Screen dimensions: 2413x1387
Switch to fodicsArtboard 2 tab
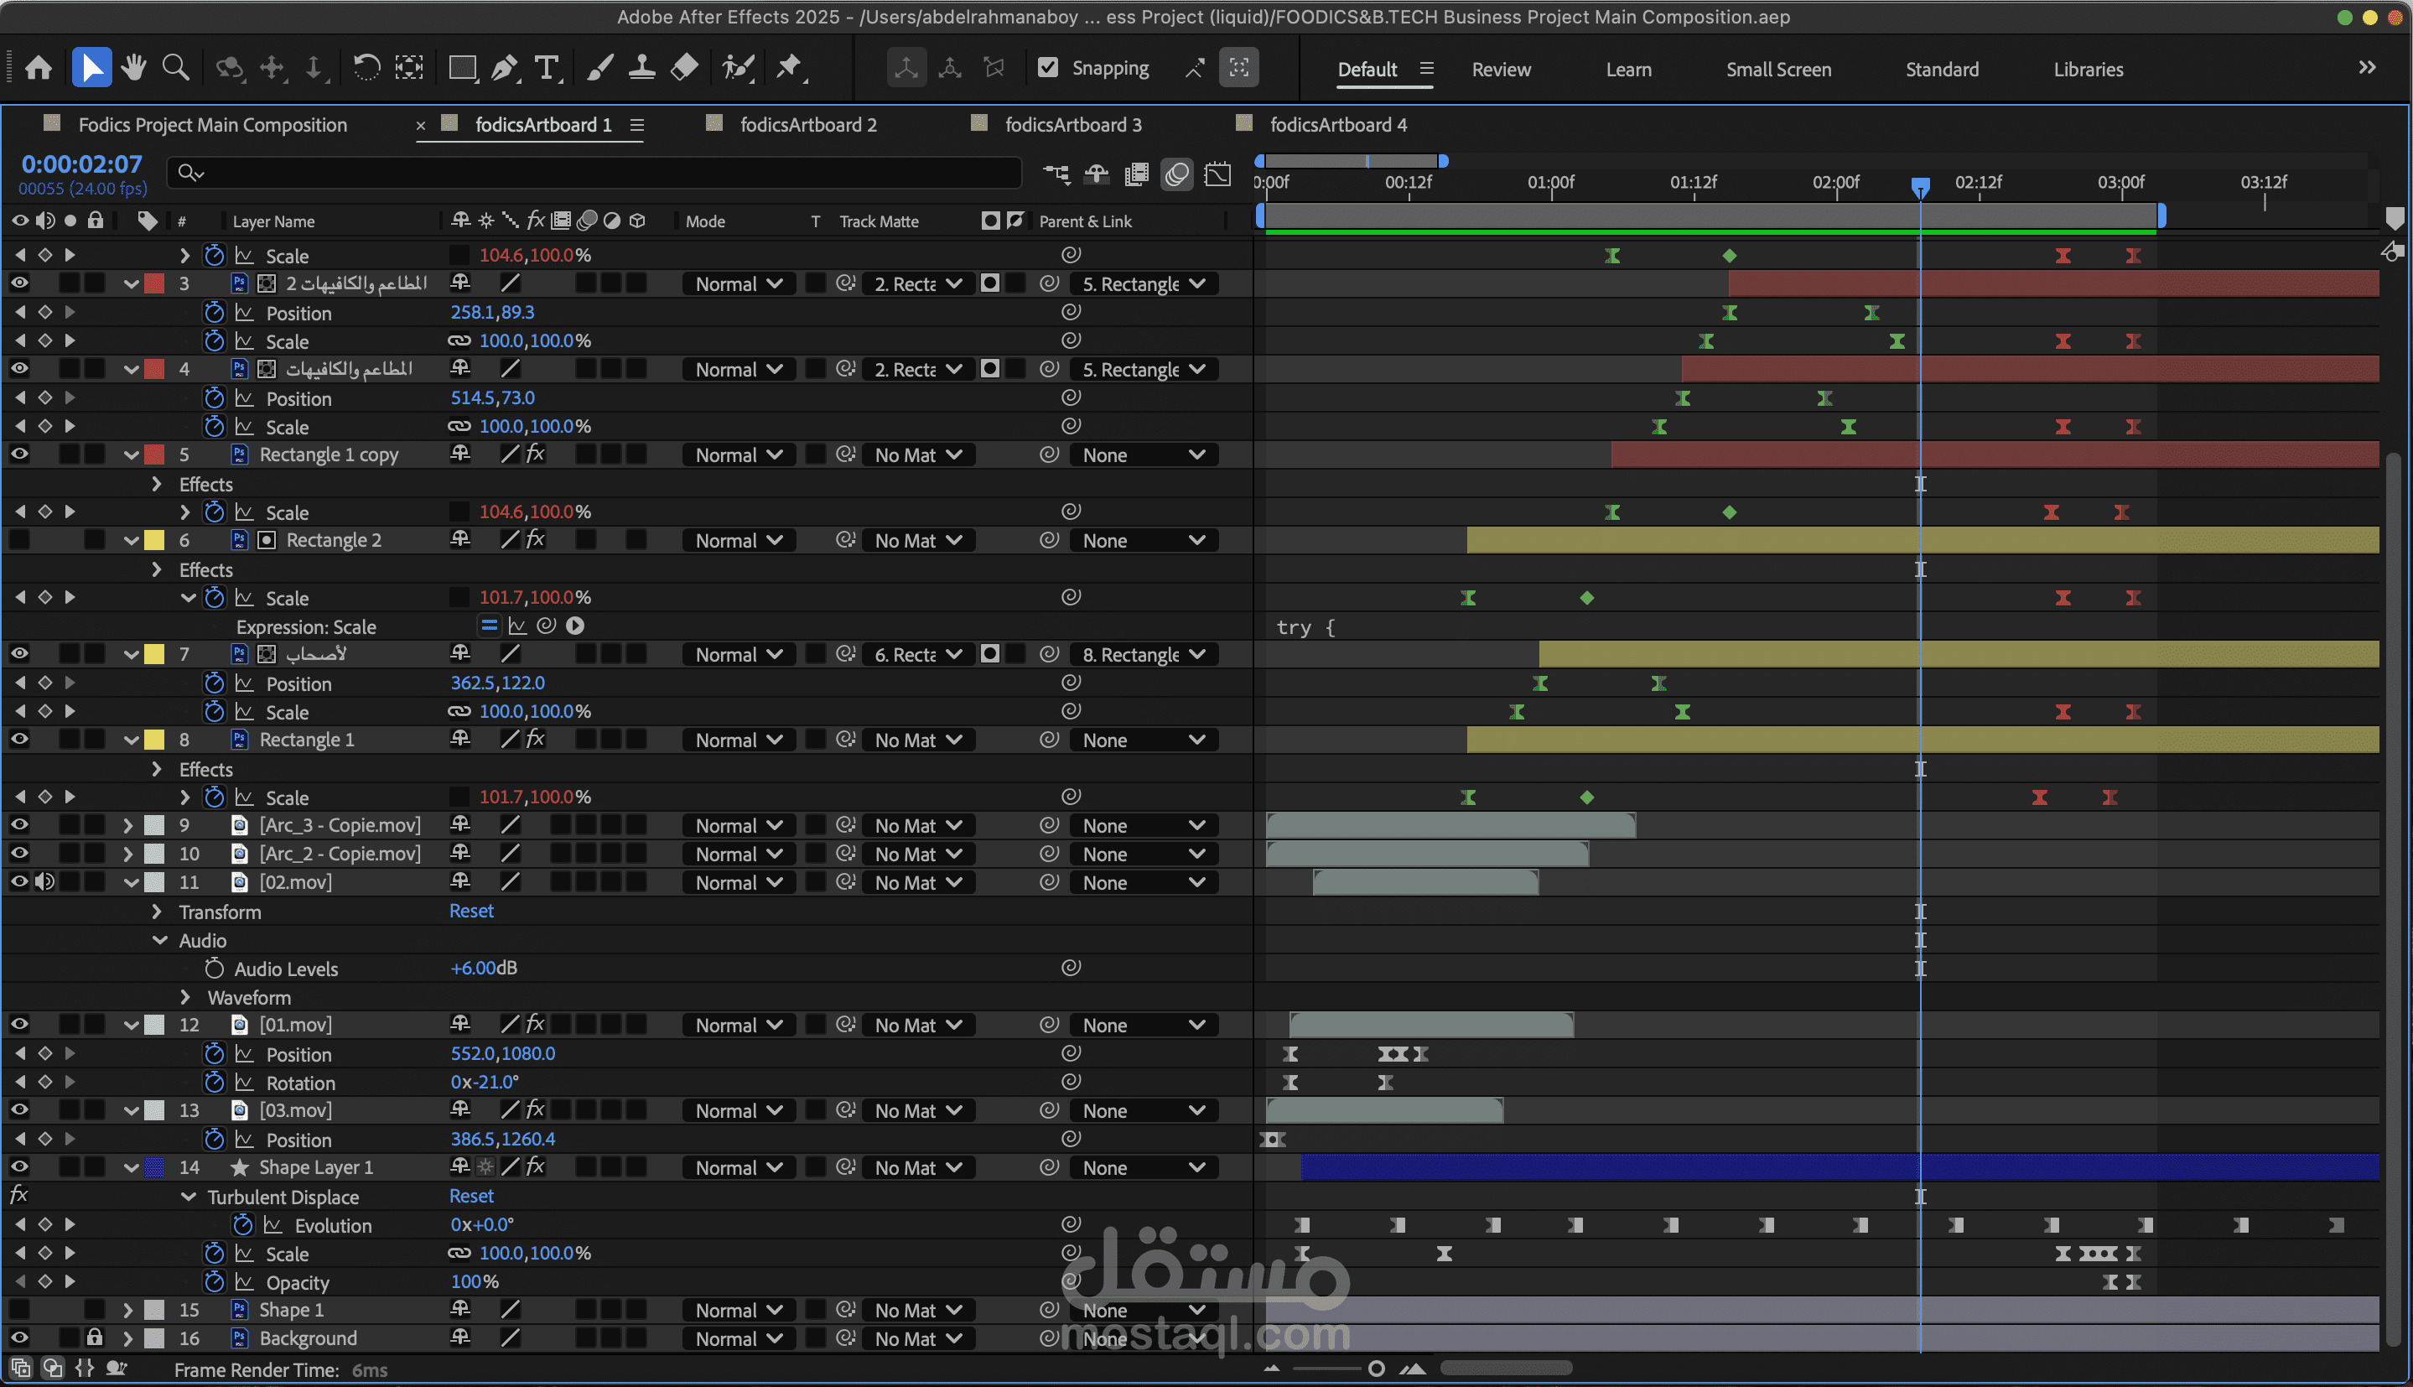point(807,125)
